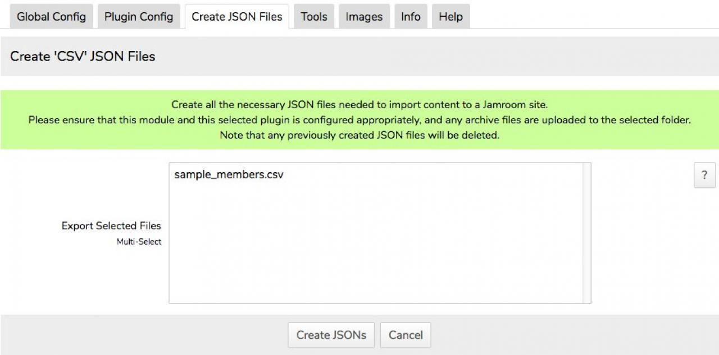Click the notice line about importing to Jamroom
The height and width of the screenshot is (355, 719).
(359, 104)
